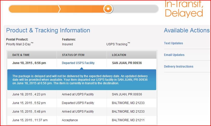Image resolution: width=211 pixels, height=126 pixels.
Task: Open Text Updates action
Action: [173, 43]
